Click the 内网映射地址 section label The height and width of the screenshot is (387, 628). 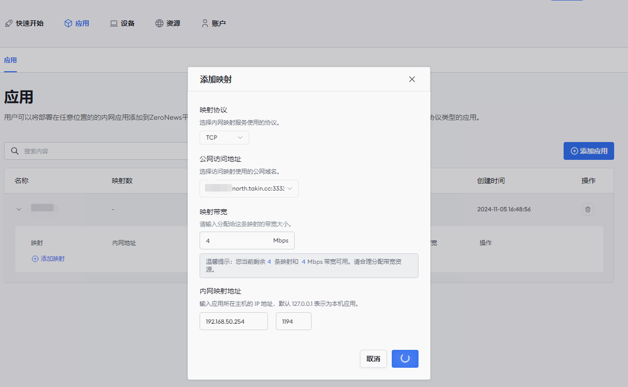pyautogui.click(x=220, y=291)
